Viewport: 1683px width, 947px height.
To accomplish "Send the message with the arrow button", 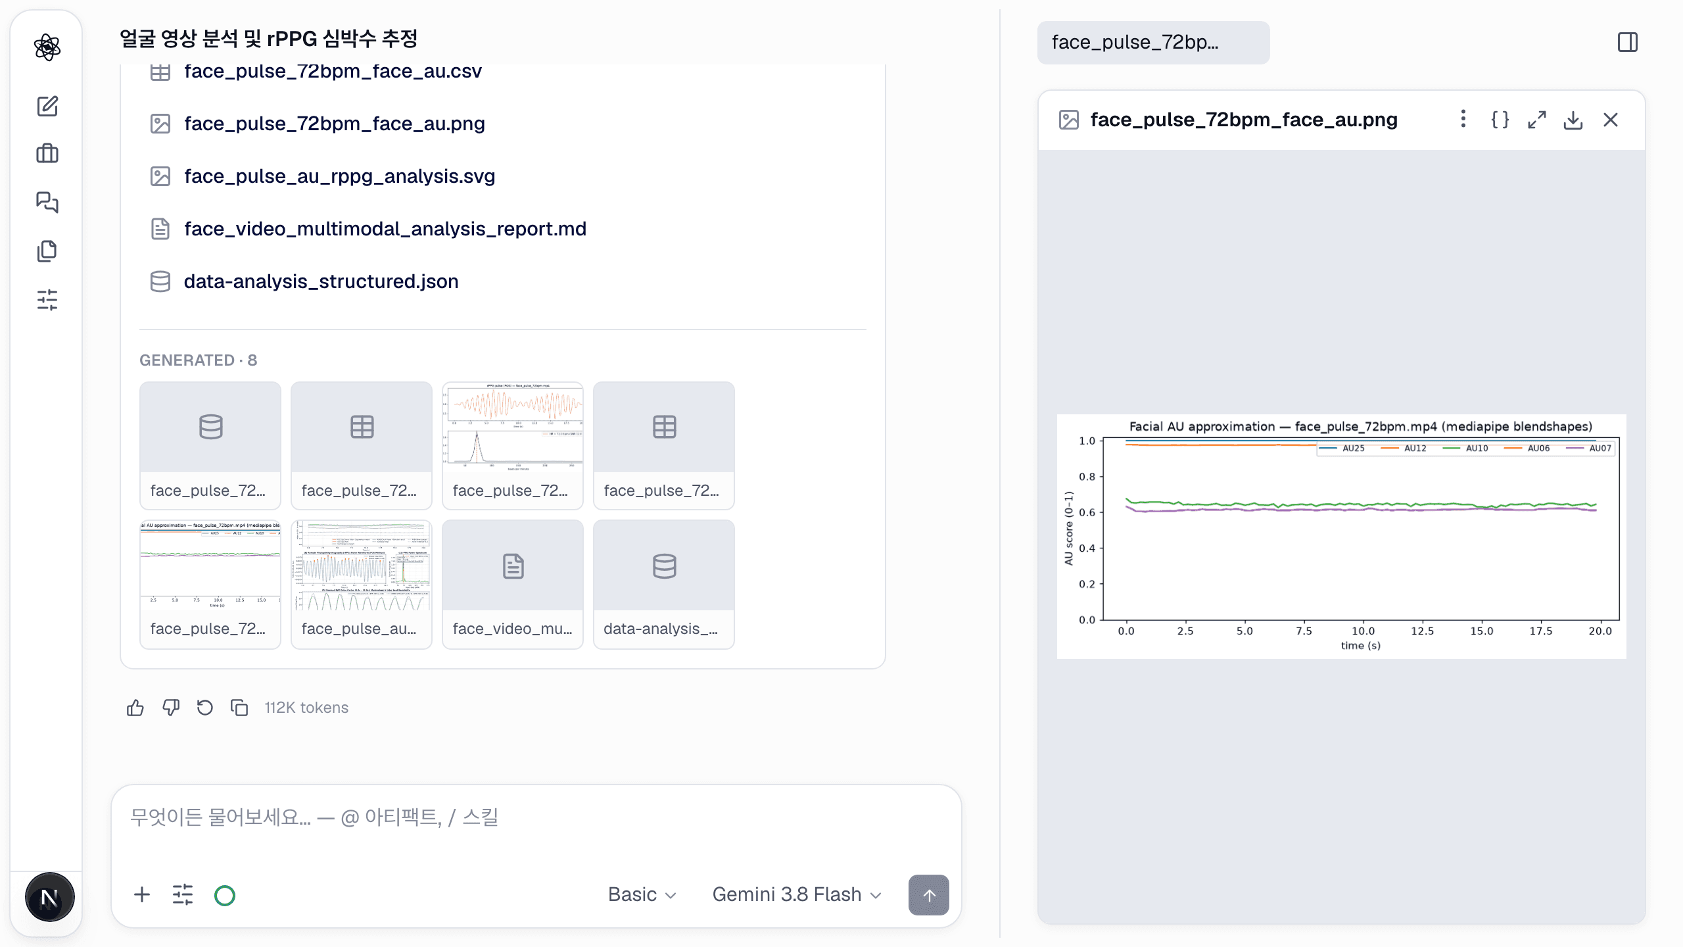I will (928, 895).
